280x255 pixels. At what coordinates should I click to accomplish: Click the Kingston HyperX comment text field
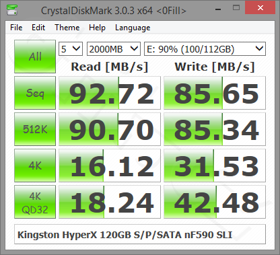[x=140, y=234]
